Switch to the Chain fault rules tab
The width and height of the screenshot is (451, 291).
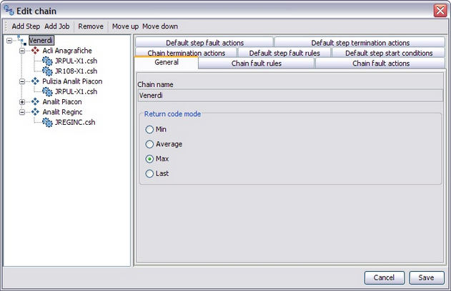pyautogui.click(x=256, y=63)
